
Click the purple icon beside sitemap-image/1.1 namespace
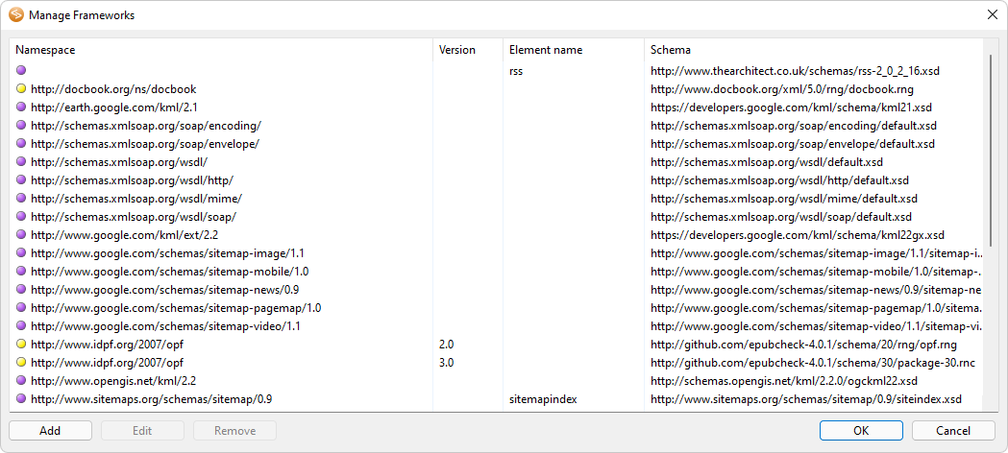point(21,252)
